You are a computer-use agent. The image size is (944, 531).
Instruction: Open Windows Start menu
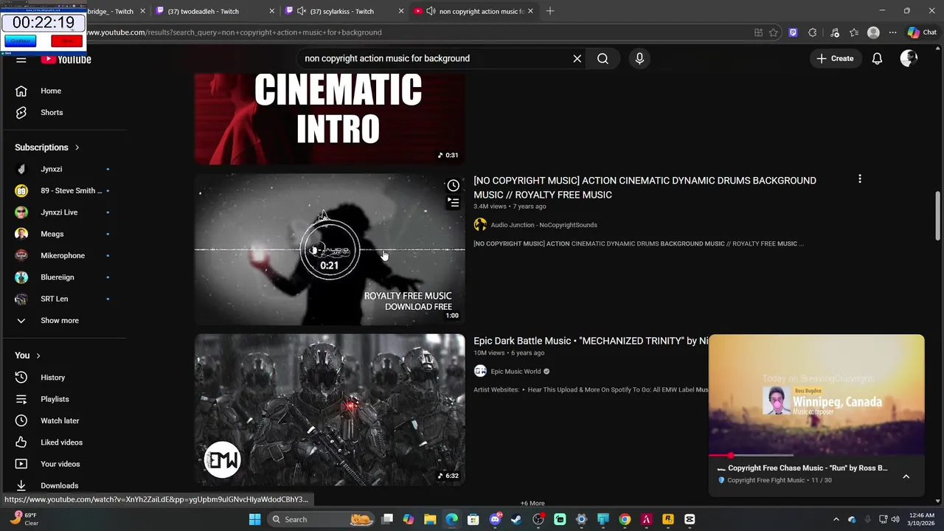point(254,519)
